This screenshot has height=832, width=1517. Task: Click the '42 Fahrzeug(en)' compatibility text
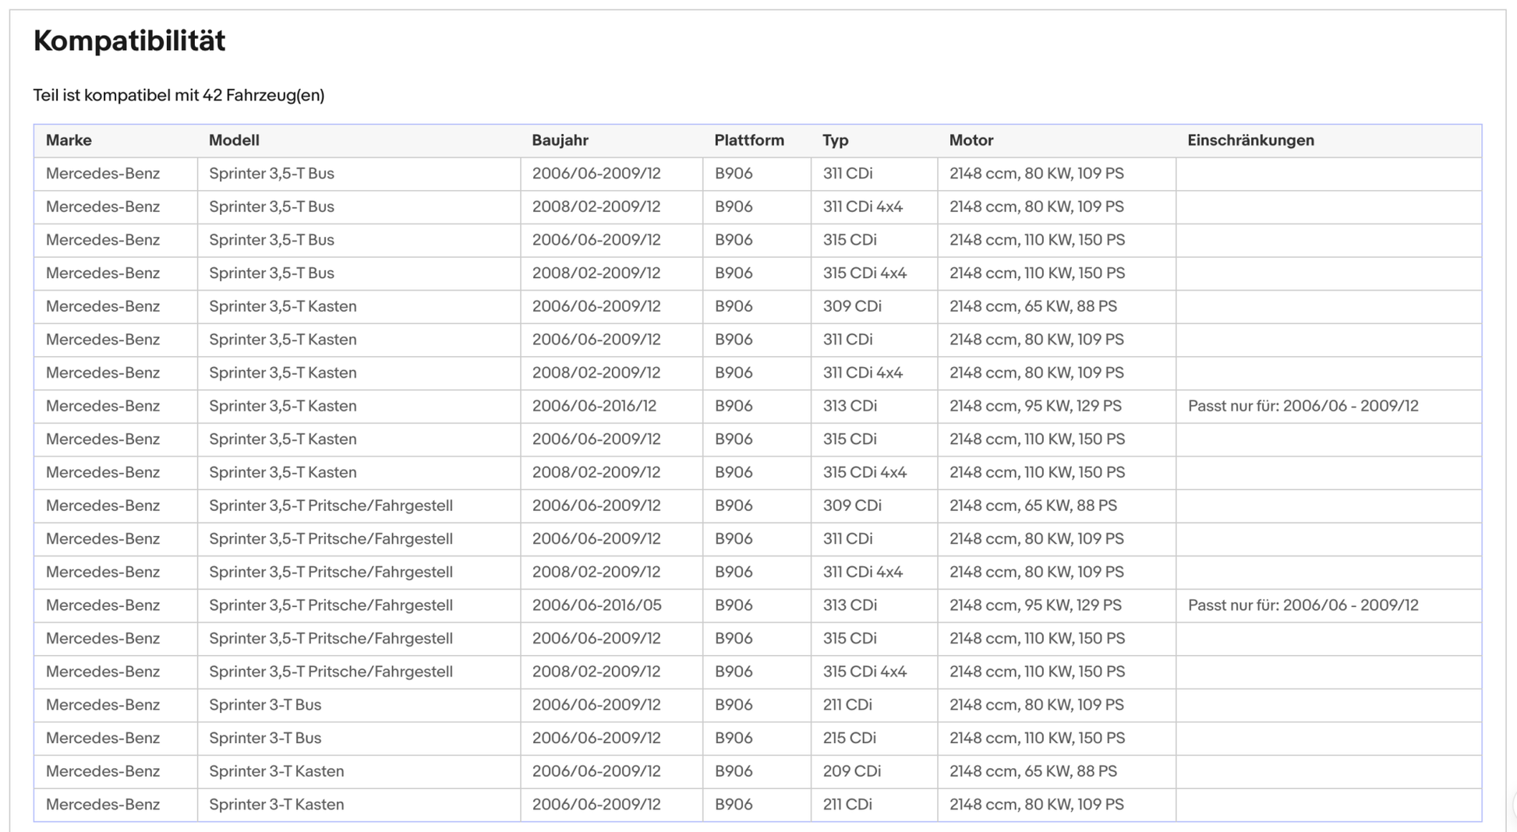(x=263, y=95)
